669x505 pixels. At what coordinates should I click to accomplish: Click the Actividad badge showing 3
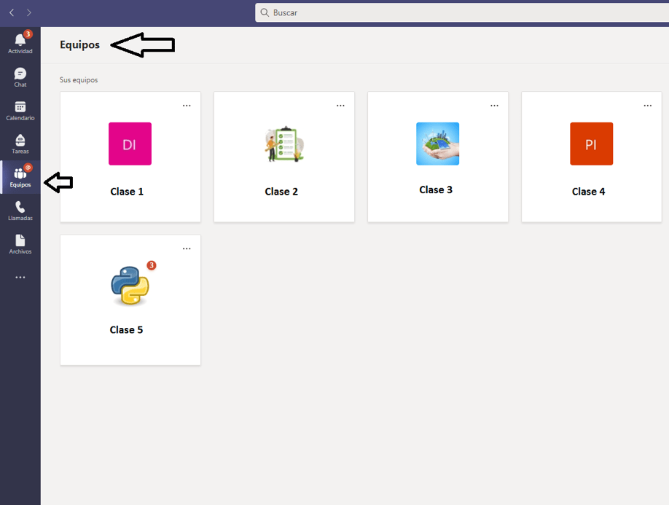(28, 34)
